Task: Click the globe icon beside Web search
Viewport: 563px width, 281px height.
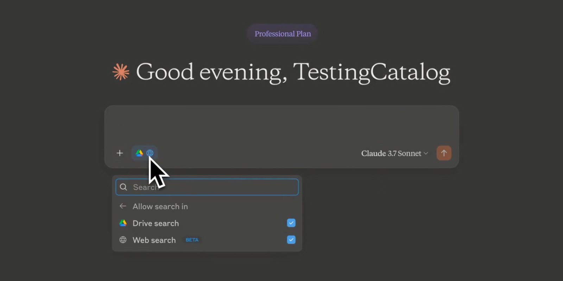Action: tap(123, 240)
